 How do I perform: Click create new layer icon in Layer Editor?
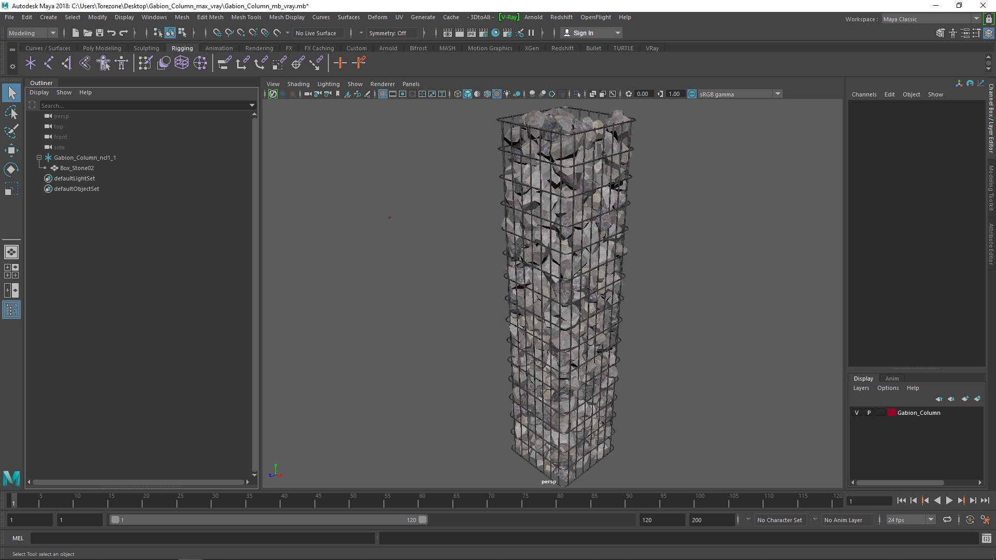click(965, 399)
